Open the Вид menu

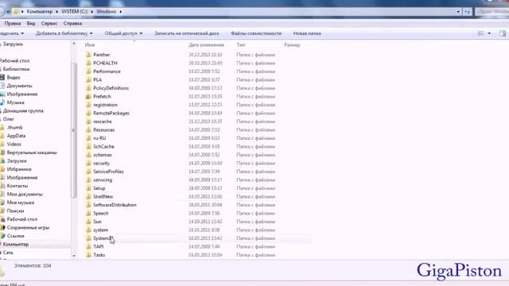click(31, 23)
